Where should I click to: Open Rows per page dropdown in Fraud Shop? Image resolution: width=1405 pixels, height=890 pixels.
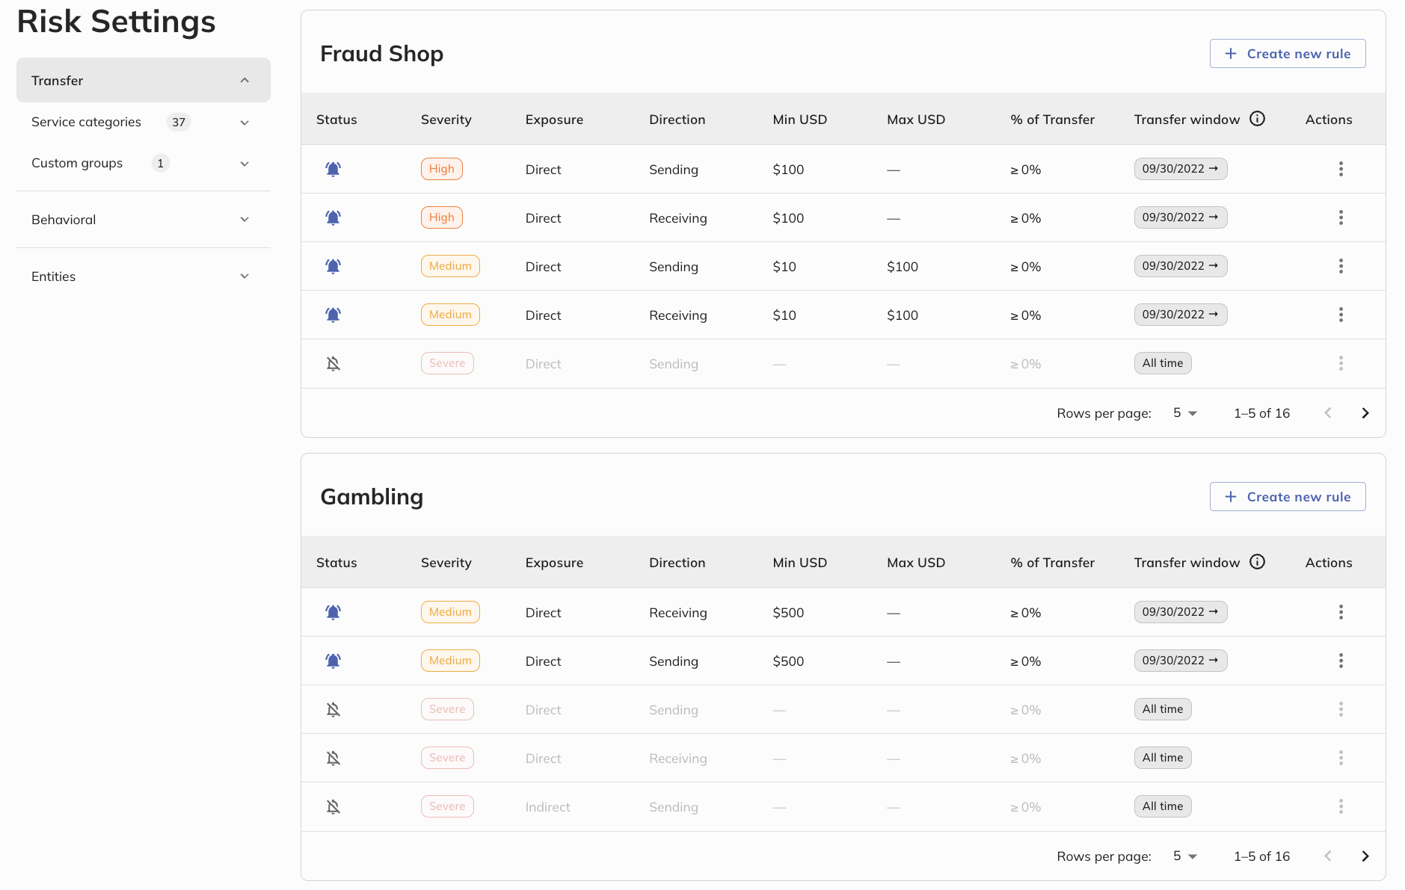coord(1185,413)
